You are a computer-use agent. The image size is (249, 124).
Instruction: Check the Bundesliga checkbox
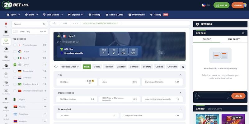[15, 71]
